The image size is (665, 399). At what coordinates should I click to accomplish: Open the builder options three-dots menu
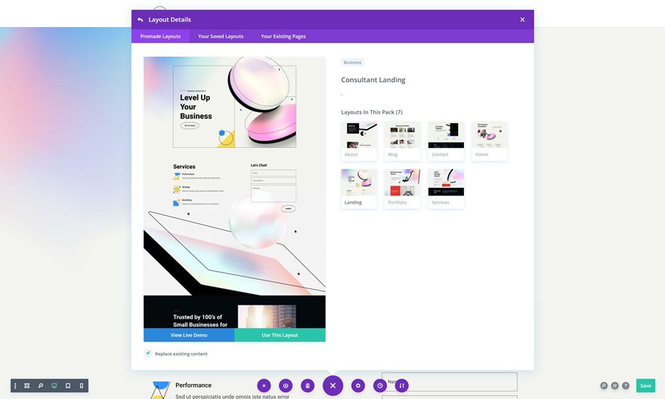click(15, 386)
